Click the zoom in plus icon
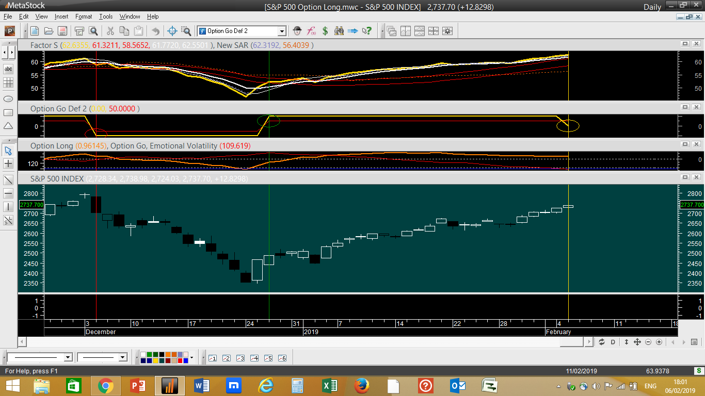Screen dimensions: 705x396 660,342
